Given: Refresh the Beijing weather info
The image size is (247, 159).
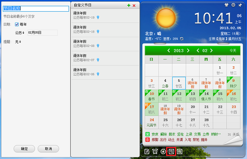Looking at the screenshot, I should coord(182,39).
